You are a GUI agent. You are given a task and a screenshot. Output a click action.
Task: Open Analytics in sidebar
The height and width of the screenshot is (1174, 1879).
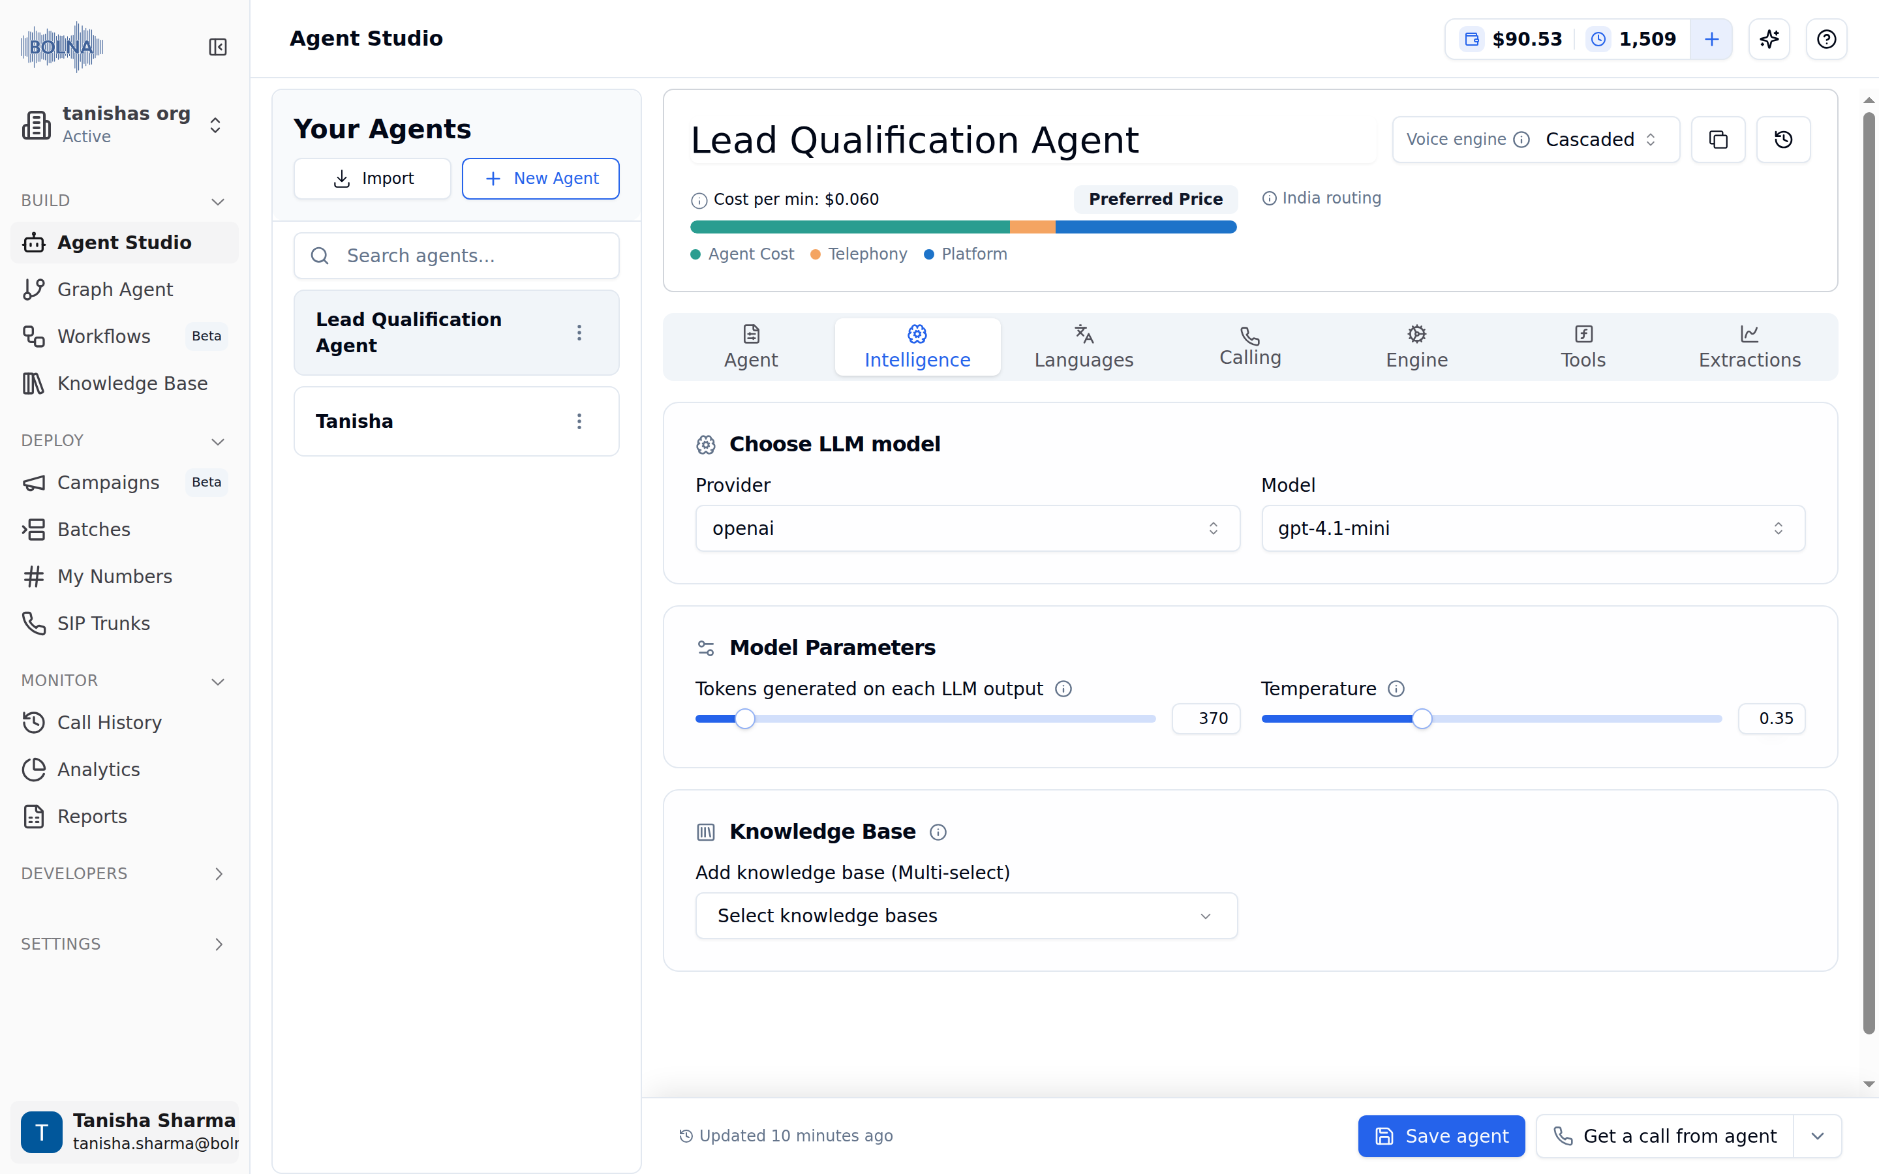[x=124, y=770]
